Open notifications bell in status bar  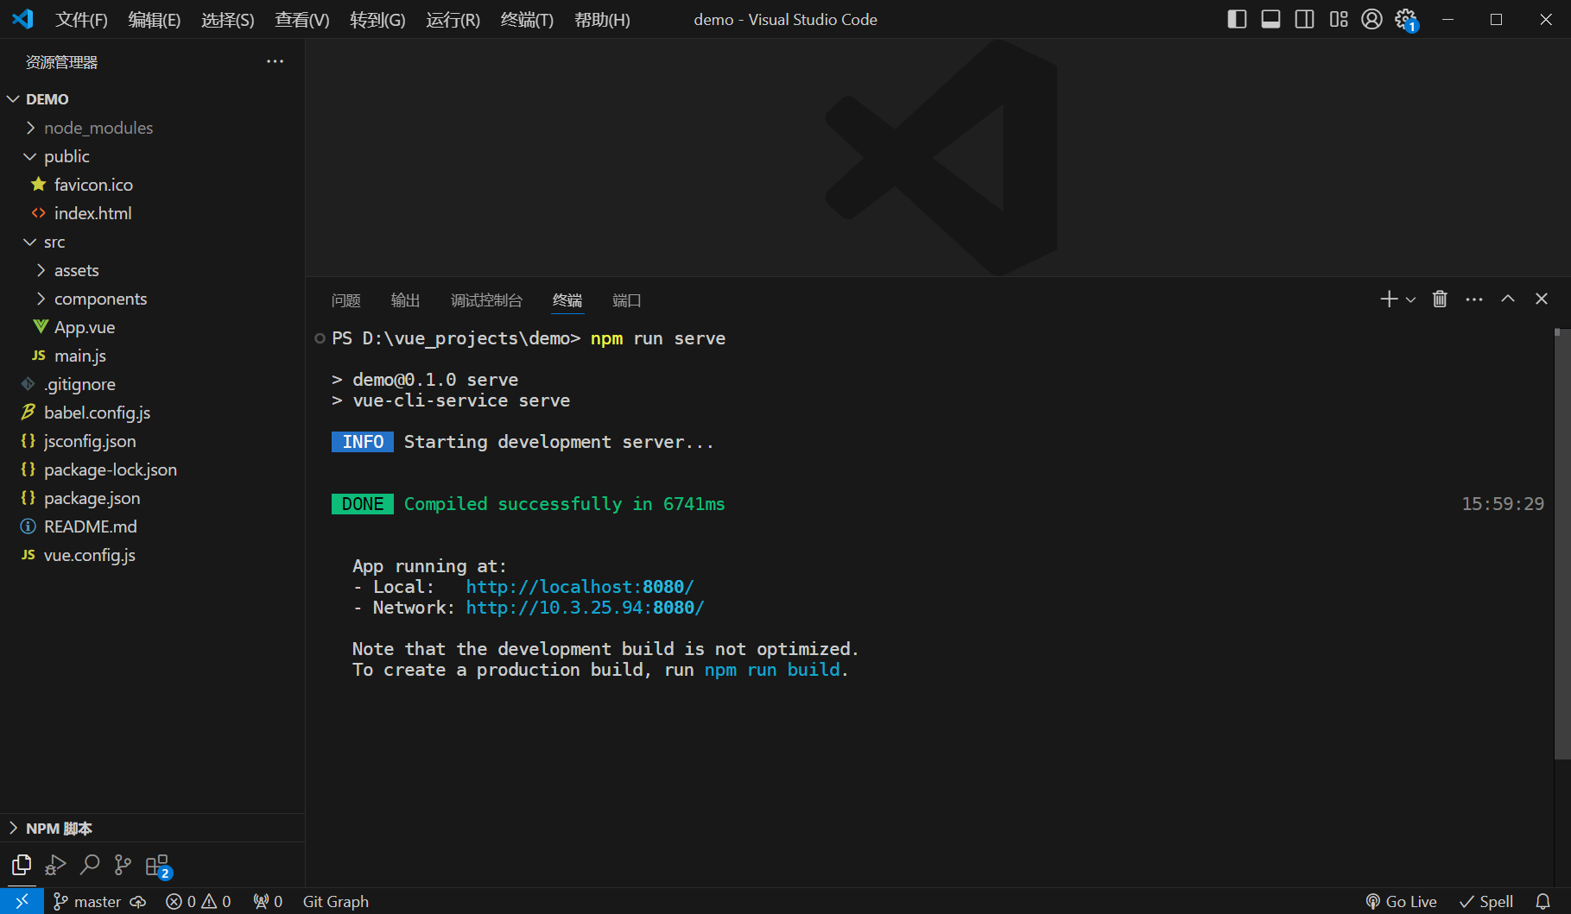(x=1542, y=901)
